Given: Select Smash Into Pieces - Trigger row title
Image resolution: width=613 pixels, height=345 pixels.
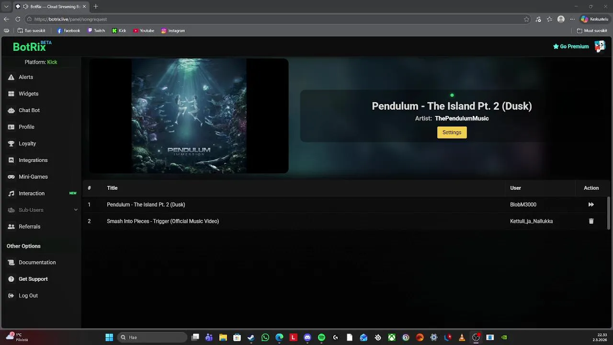Looking at the screenshot, I should pyautogui.click(x=163, y=221).
